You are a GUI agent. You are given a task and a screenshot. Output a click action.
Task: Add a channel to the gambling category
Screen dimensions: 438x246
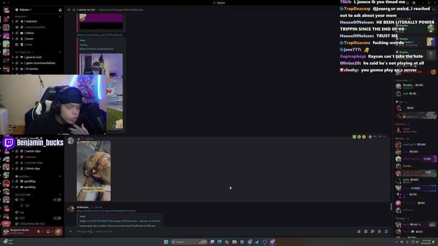(x=60, y=176)
